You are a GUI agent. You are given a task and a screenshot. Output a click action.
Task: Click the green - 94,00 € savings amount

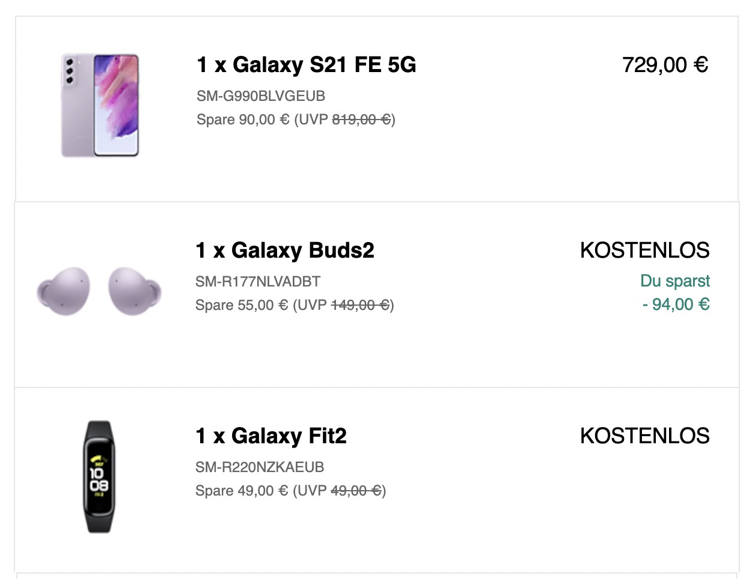tap(676, 305)
